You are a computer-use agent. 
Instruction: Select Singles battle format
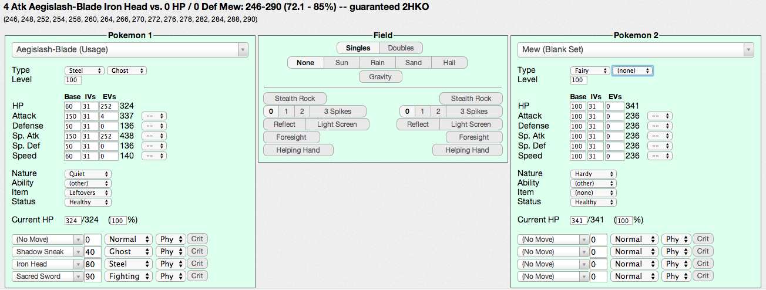tap(358, 48)
